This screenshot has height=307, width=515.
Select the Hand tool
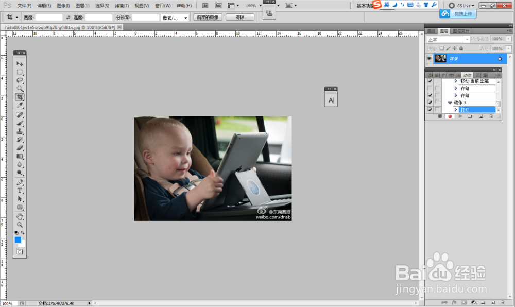pyautogui.click(x=20, y=217)
